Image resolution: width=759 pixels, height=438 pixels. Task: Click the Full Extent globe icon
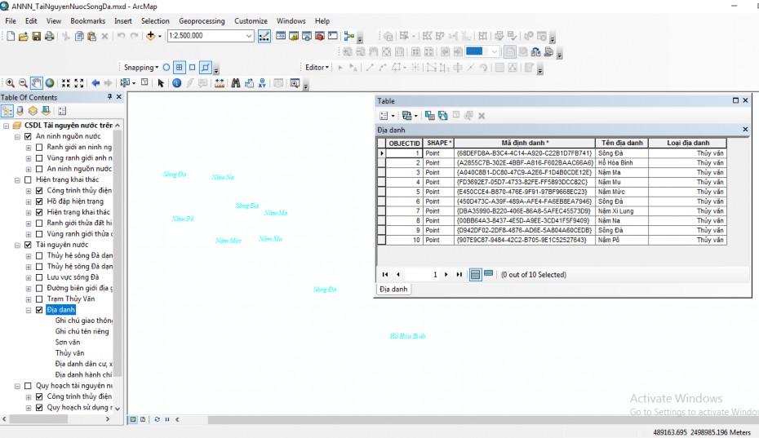pos(50,83)
